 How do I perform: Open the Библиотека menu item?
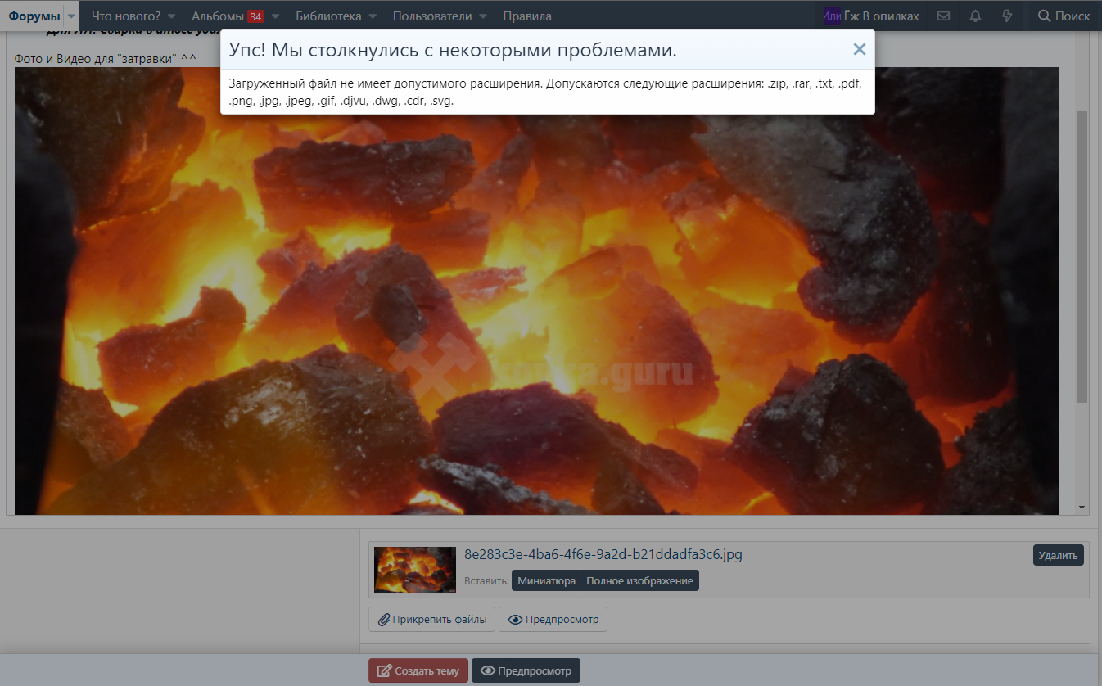328,16
